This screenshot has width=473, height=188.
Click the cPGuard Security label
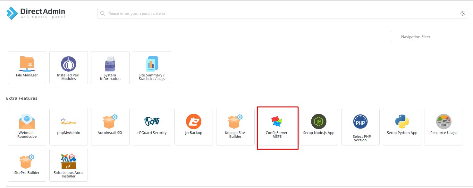point(152,133)
